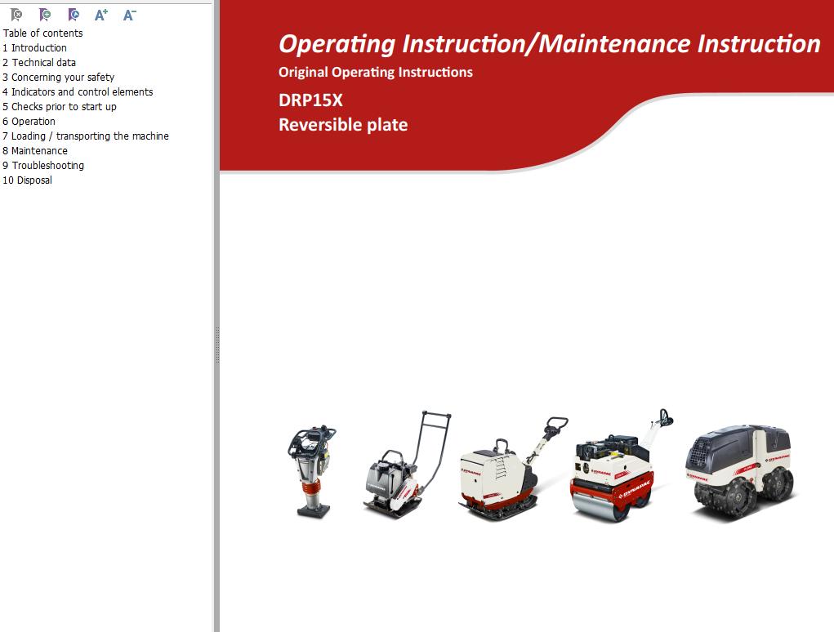Click the trench roller machine image

[740, 472]
